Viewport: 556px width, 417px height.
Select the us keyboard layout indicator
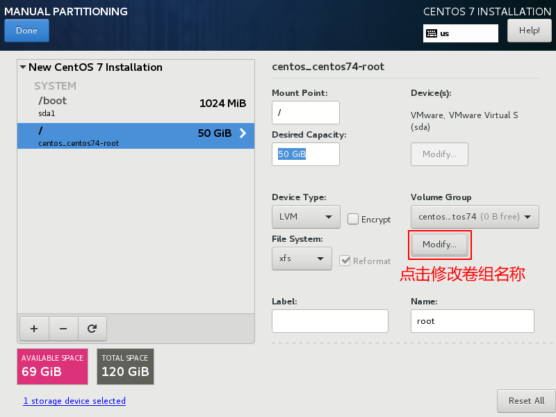click(460, 33)
